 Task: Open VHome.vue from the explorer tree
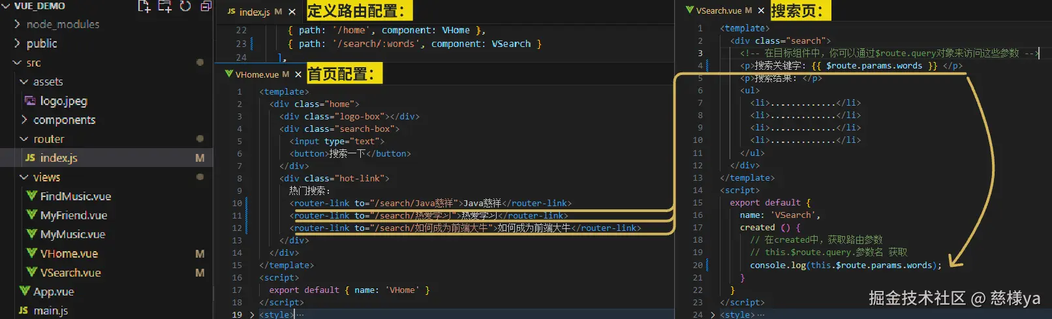[x=69, y=254]
